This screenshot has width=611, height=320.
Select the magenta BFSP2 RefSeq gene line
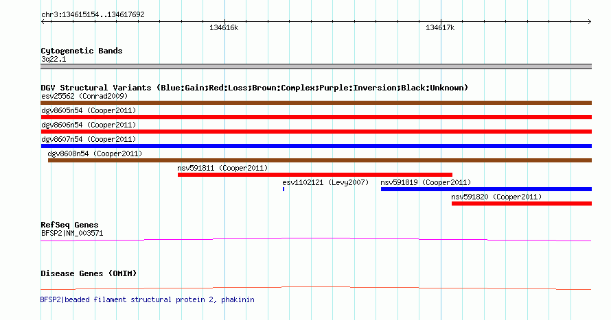click(x=316, y=240)
